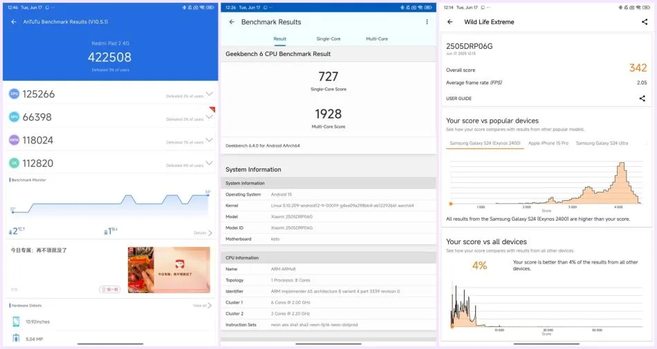Tap the Cluster 1 6 Cores value

290,303
